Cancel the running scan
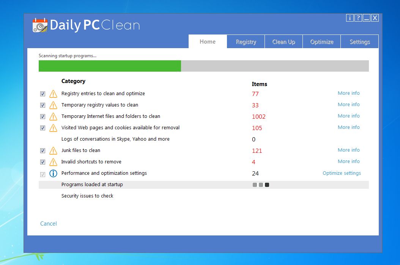 (x=49, y=223)
